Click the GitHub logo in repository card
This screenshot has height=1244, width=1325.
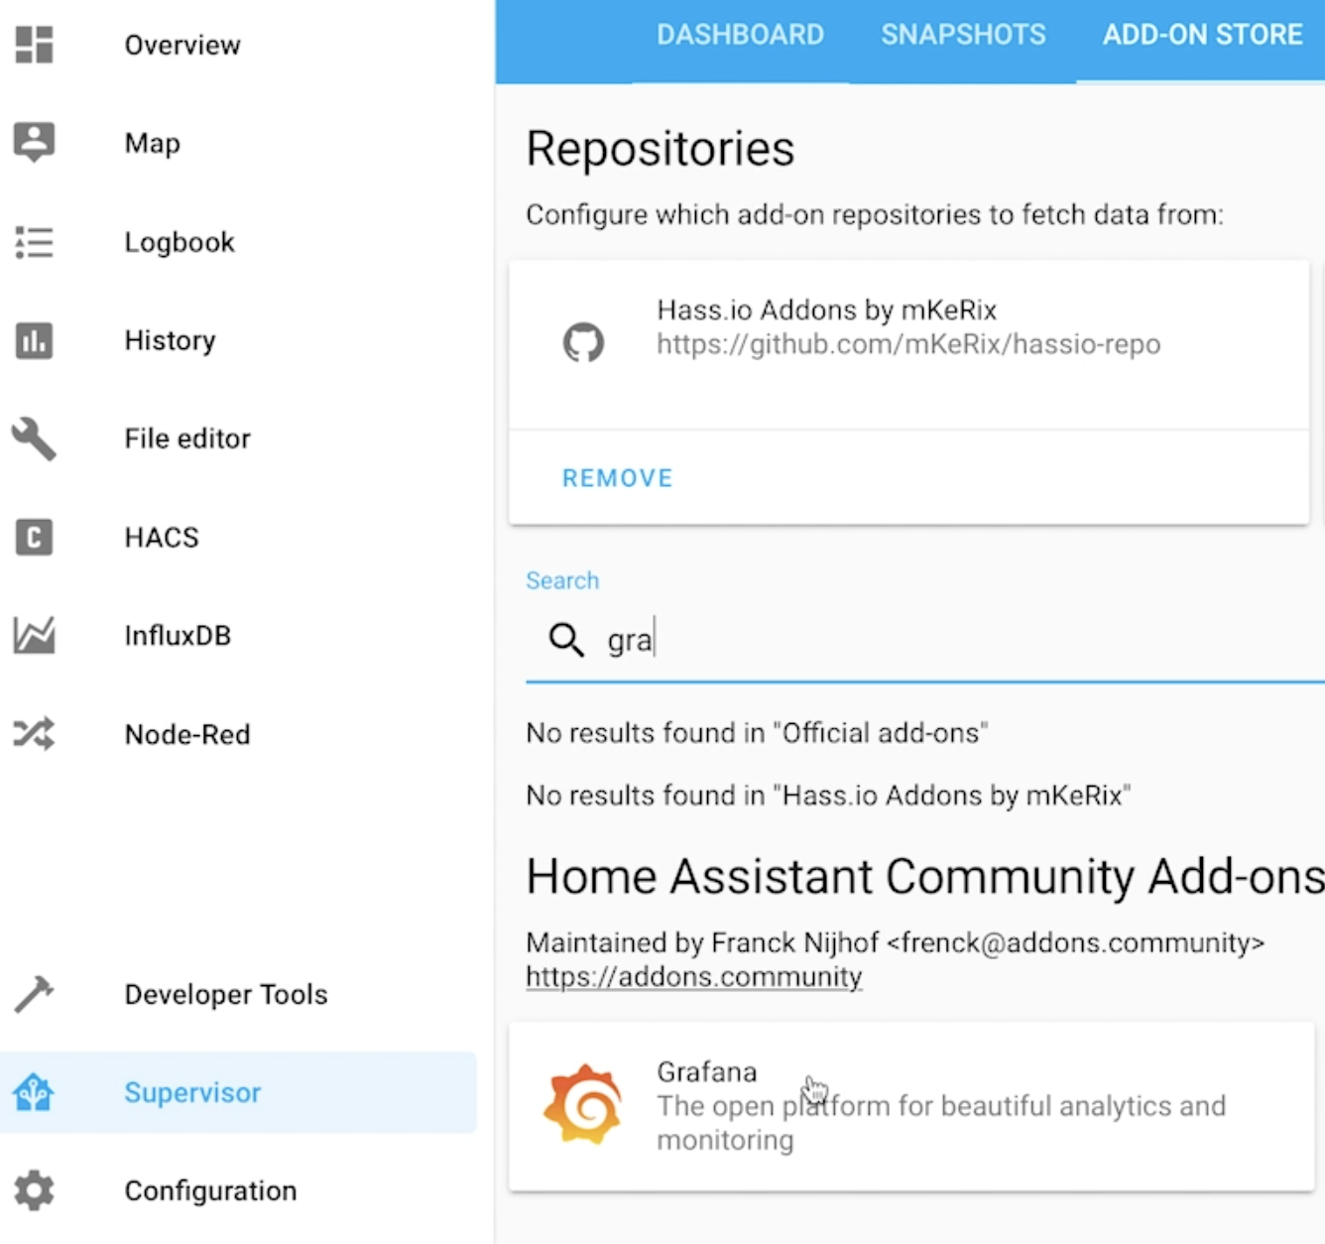(583, 342)
